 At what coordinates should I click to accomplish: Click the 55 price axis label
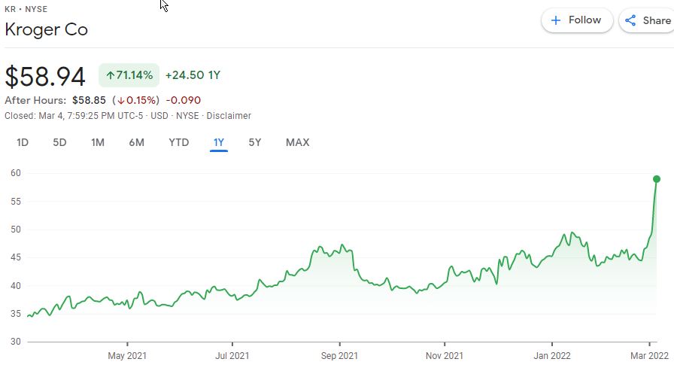coord(16,201)
